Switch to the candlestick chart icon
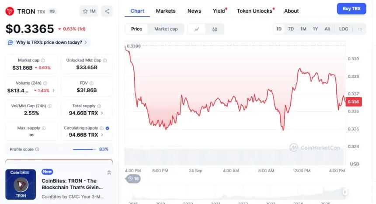This screenshot has height=204, width=376. tap(215, 29)
